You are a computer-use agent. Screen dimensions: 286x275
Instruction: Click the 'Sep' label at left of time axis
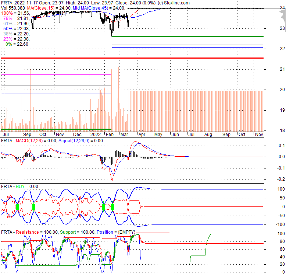27,135
